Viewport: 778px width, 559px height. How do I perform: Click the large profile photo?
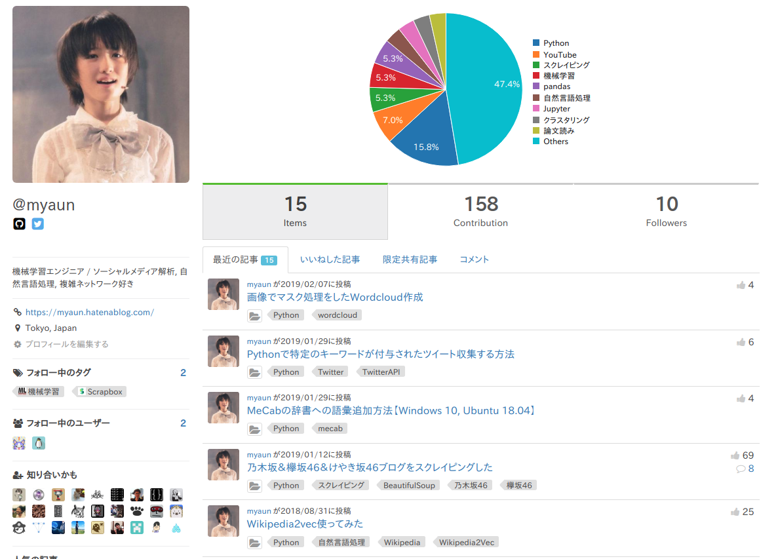tap(101, 94)
